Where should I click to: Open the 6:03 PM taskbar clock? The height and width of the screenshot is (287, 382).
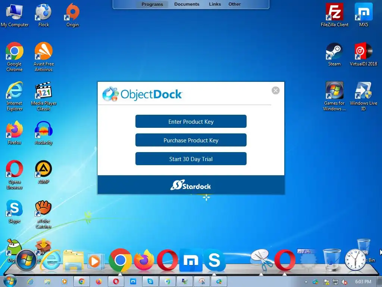click(x=363, y=282)
